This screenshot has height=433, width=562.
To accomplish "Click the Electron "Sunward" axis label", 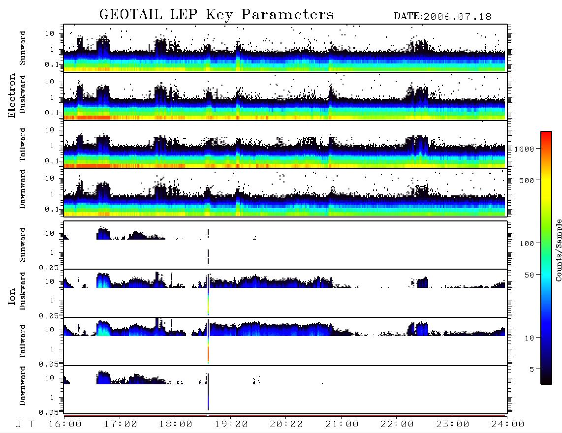I will [x=23, y=48].
